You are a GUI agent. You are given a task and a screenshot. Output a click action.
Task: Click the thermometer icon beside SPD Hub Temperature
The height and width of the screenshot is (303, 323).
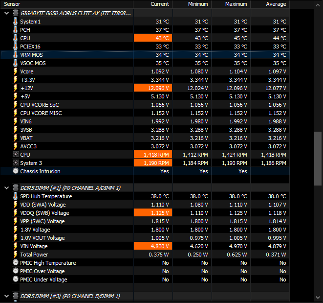15,196
